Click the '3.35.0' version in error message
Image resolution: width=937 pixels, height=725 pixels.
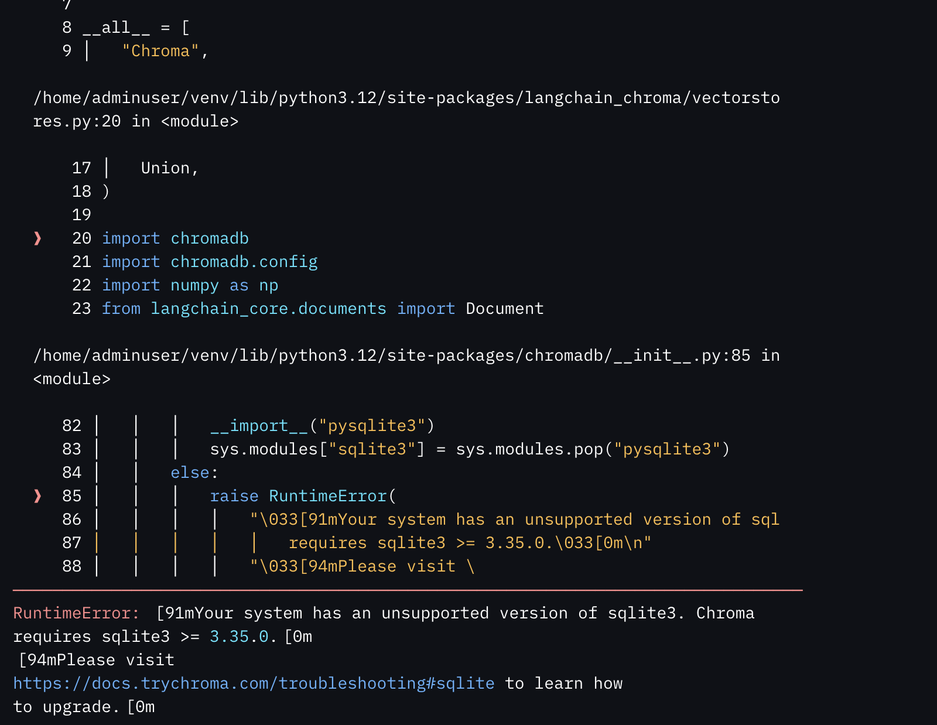(x=239, y=637)
